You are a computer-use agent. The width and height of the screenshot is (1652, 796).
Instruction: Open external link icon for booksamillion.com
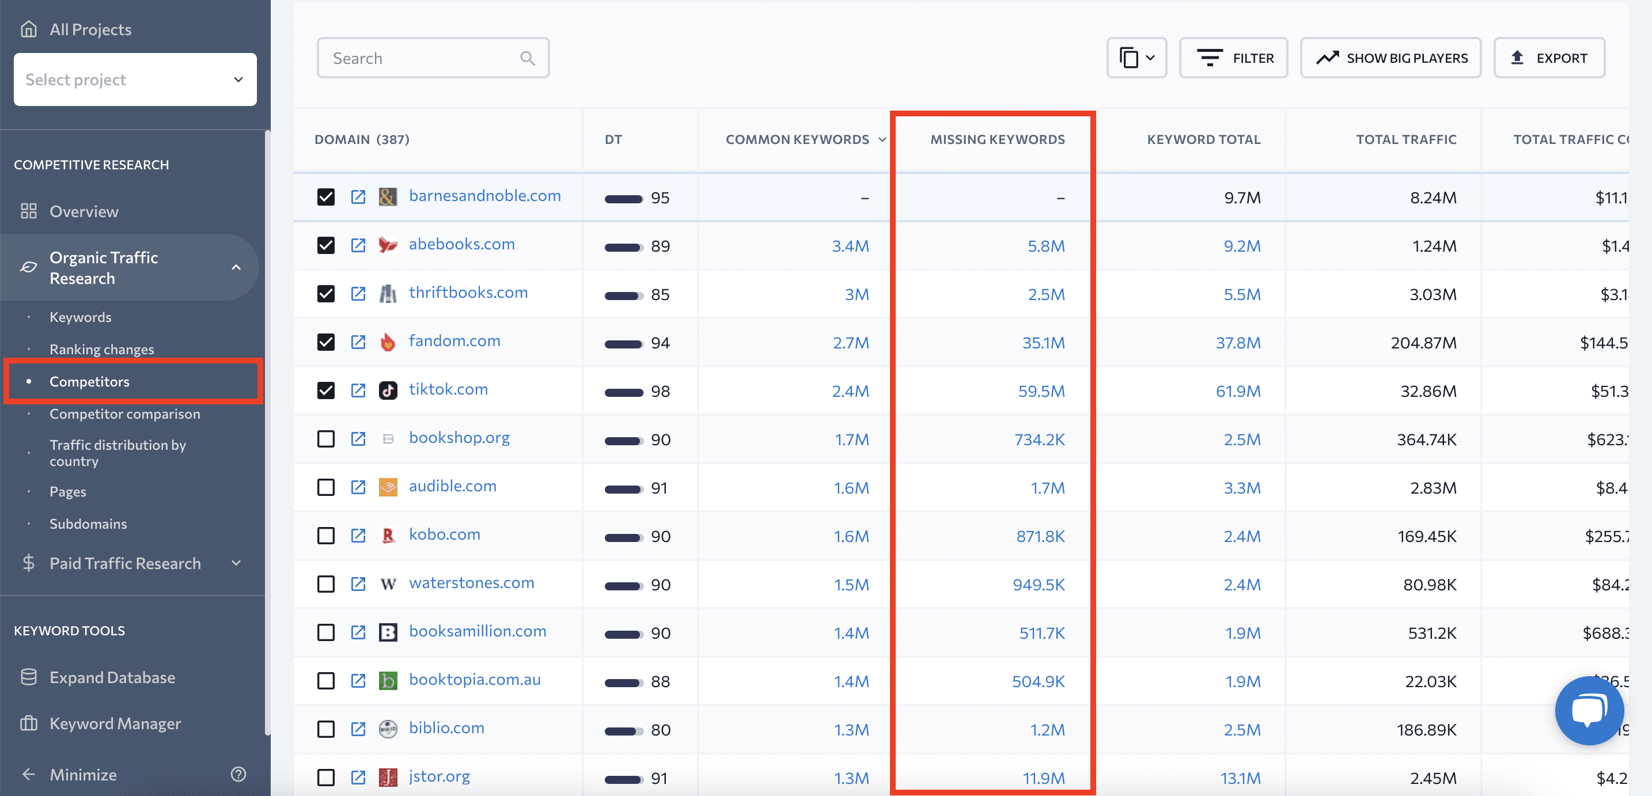click(x=358, y=632)
